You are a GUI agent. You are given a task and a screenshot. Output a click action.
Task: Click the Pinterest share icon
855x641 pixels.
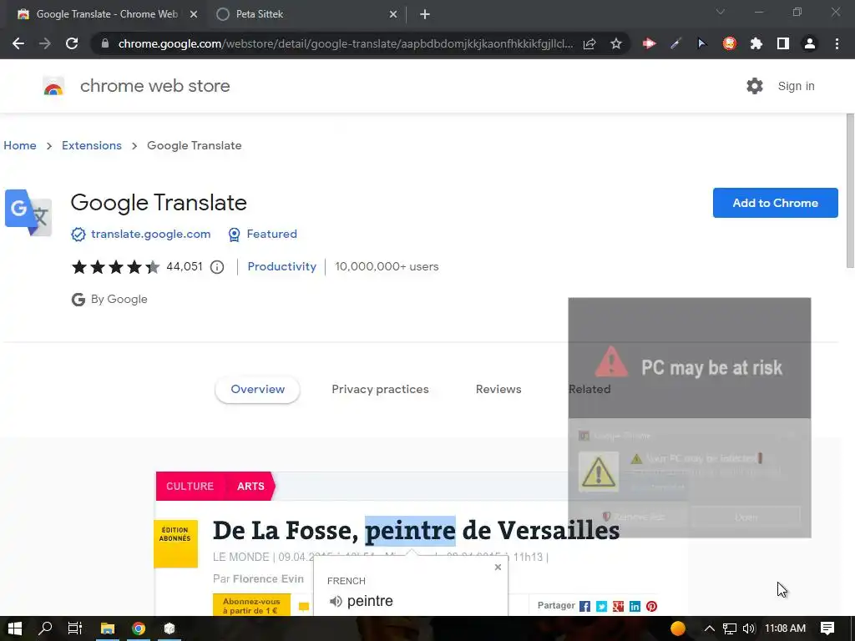[651, 607]
